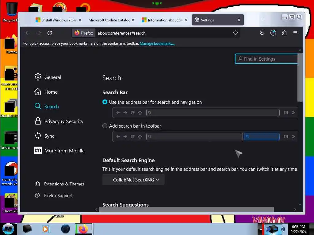Open General settings category

[48, 77]
